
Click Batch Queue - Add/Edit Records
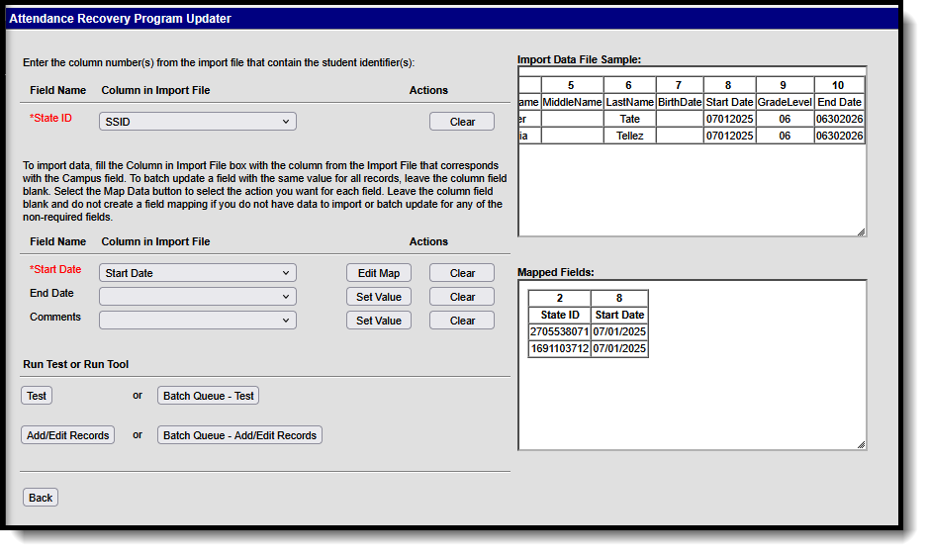click(239, 435)
